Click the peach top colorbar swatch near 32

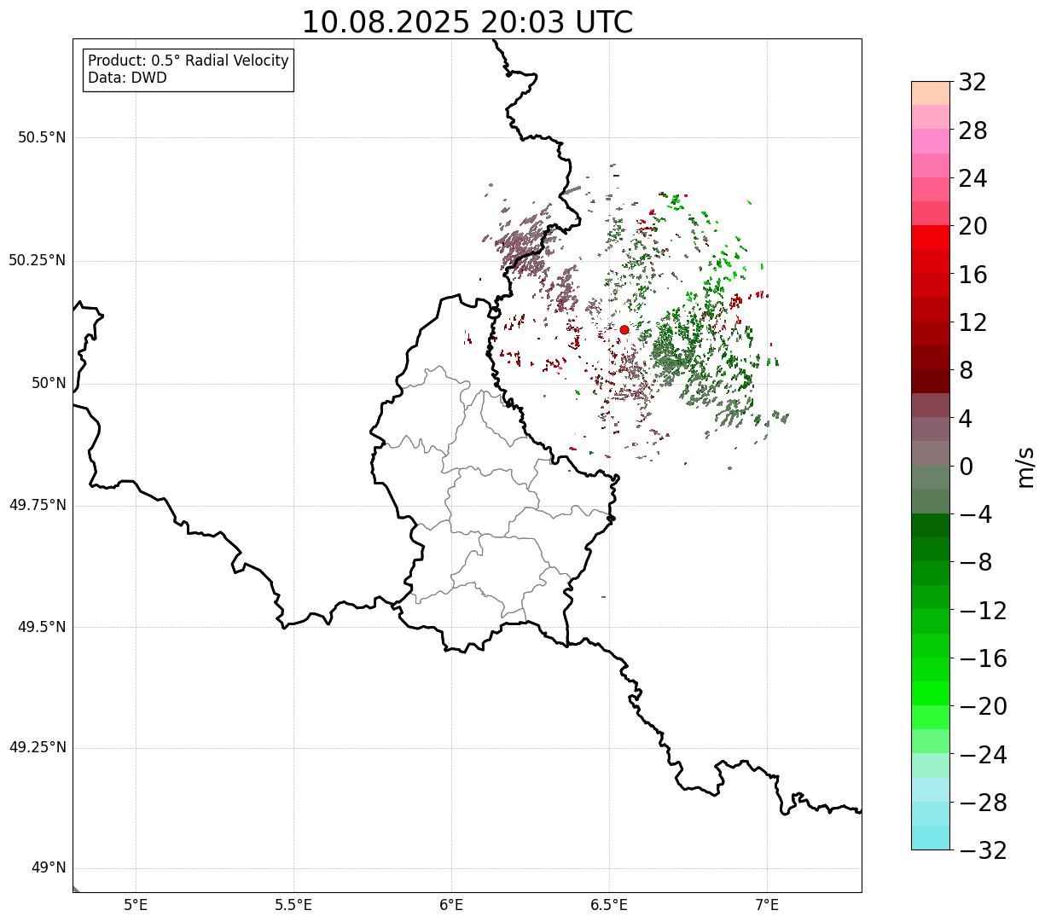point(931,93)
